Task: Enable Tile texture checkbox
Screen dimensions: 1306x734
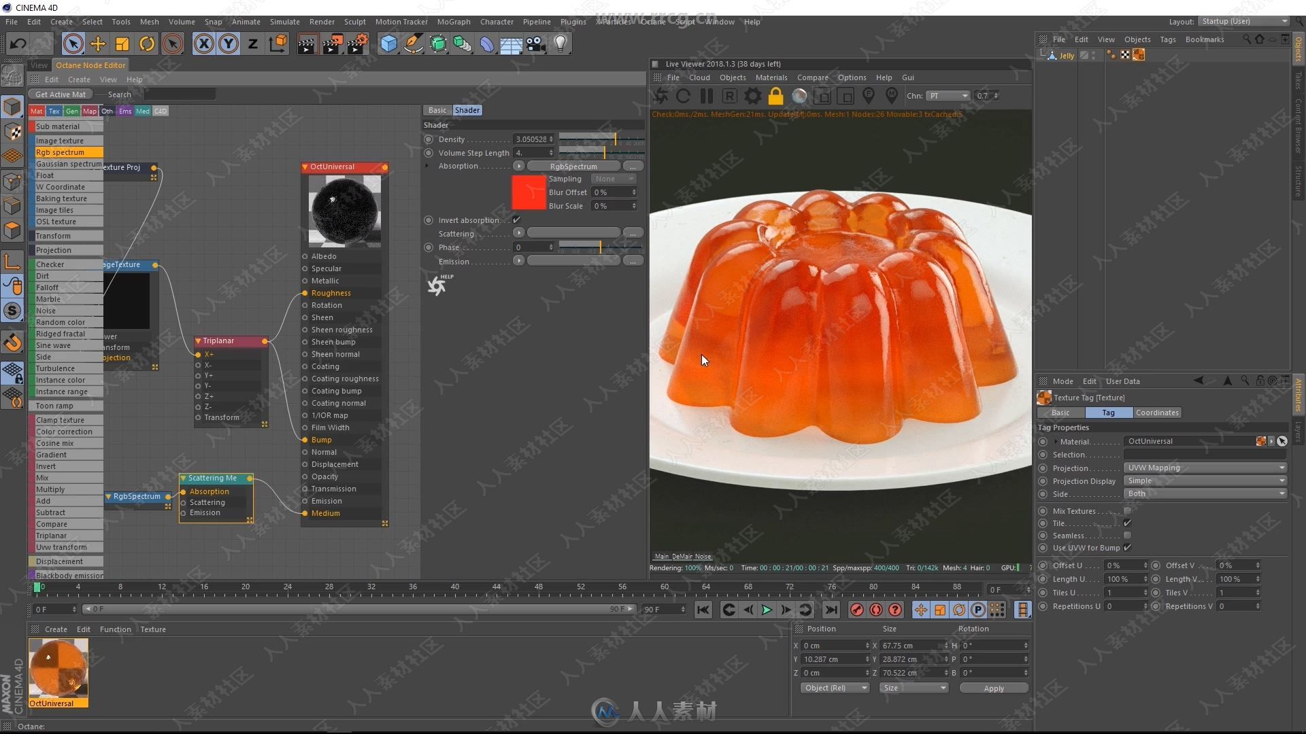Action: [x=1128, y=523]
